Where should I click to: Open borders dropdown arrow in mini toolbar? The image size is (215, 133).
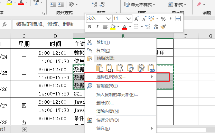(x=142, y=27)
